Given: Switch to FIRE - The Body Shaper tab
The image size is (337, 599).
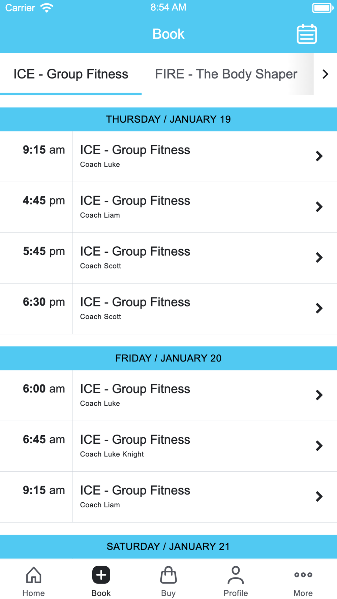Looking at the screenshot, I should coord(226,74).
